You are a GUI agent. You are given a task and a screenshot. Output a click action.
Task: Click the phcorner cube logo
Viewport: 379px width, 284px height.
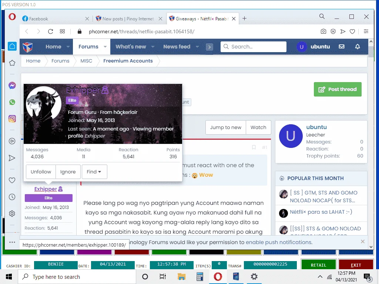[27, 47]
